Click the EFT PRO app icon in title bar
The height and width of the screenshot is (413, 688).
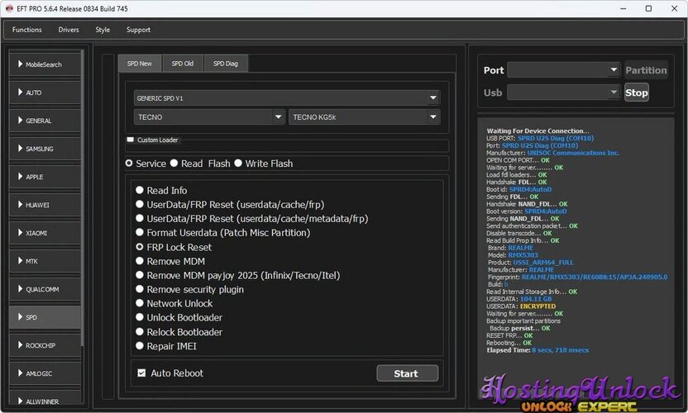(9, 8)
